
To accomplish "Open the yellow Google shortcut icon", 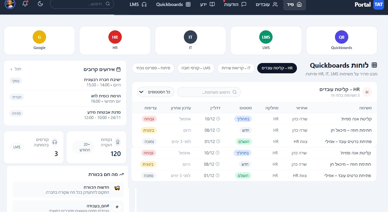I will [39, 37].
